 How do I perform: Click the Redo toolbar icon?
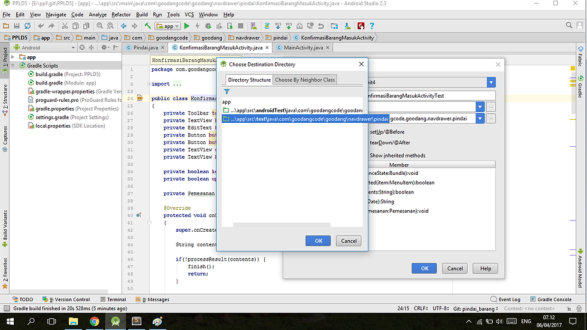point(52,26)
